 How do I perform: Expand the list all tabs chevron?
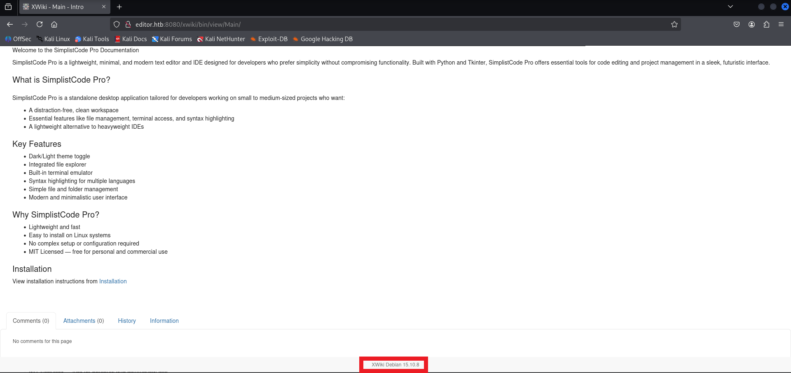[x=730, y=7]
